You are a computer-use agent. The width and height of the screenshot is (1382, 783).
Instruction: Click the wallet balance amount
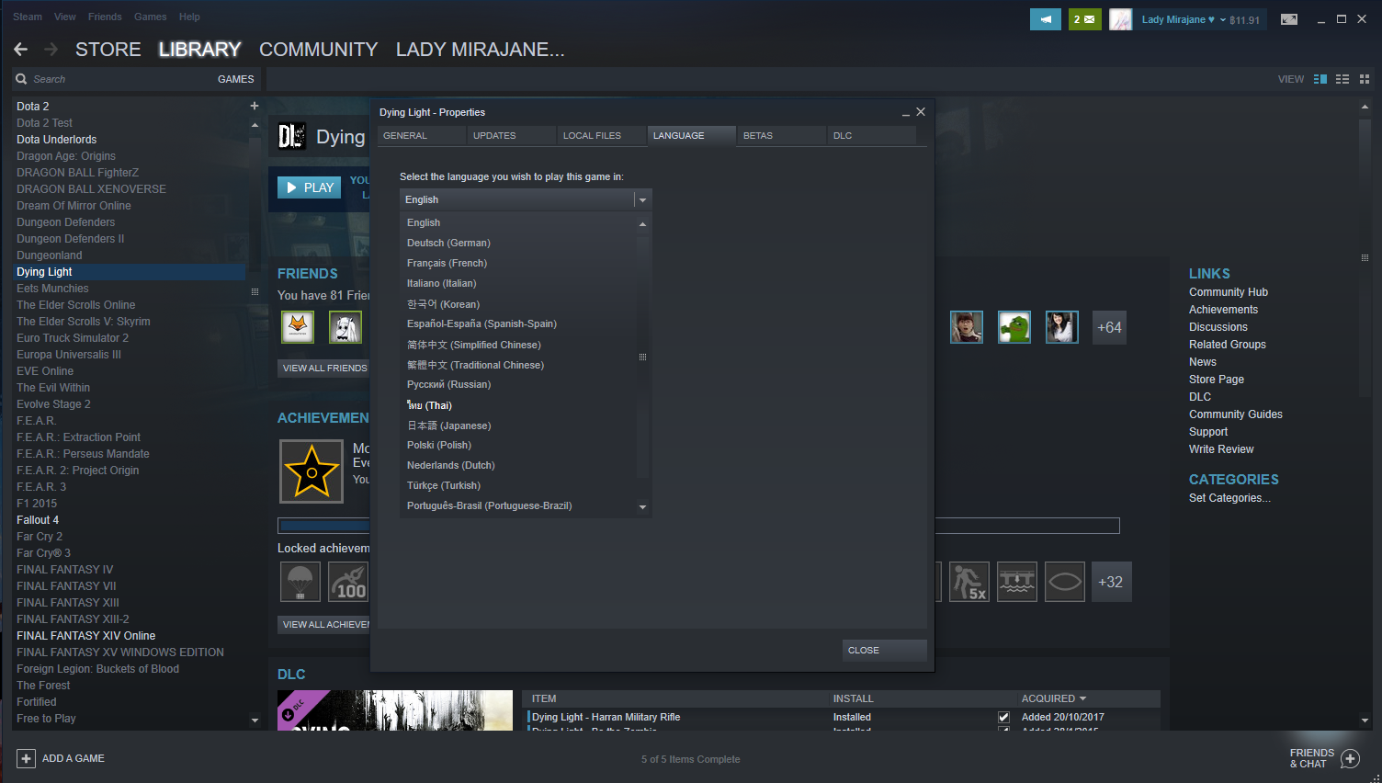(1245, 20)
